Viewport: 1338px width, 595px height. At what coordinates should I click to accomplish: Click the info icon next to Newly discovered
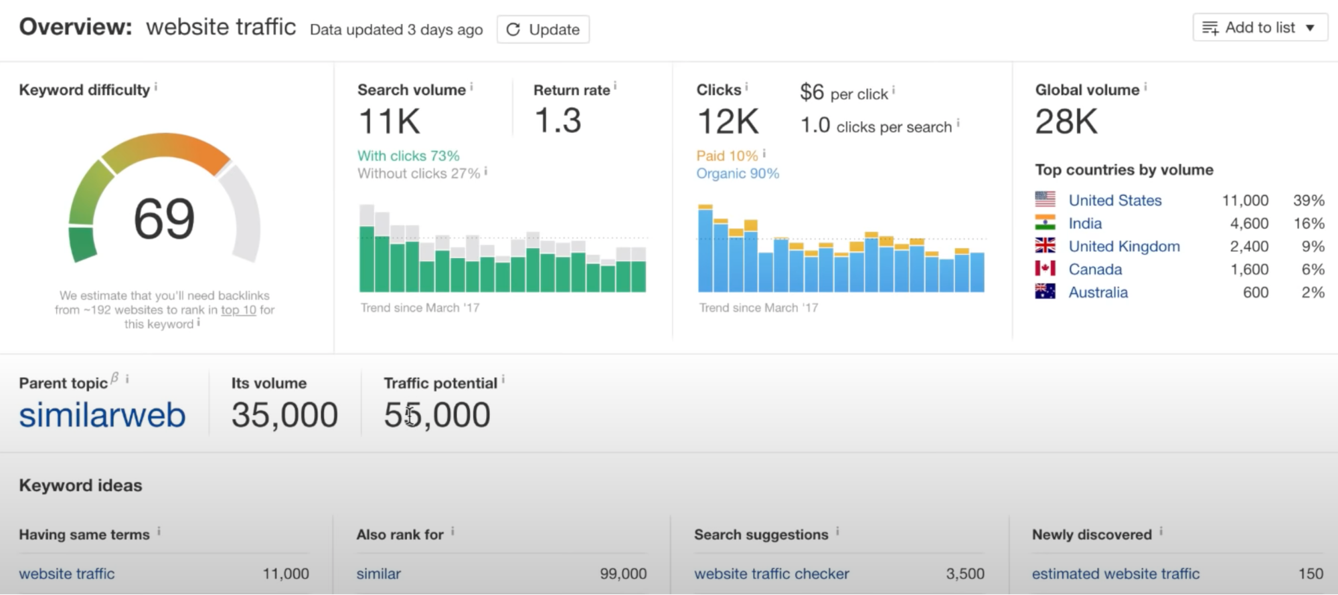pos(1161,531)
